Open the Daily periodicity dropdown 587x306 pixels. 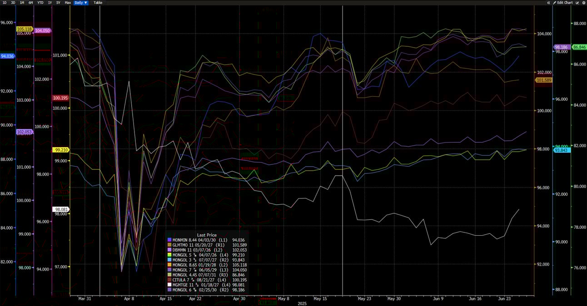[x=81, y=3]
